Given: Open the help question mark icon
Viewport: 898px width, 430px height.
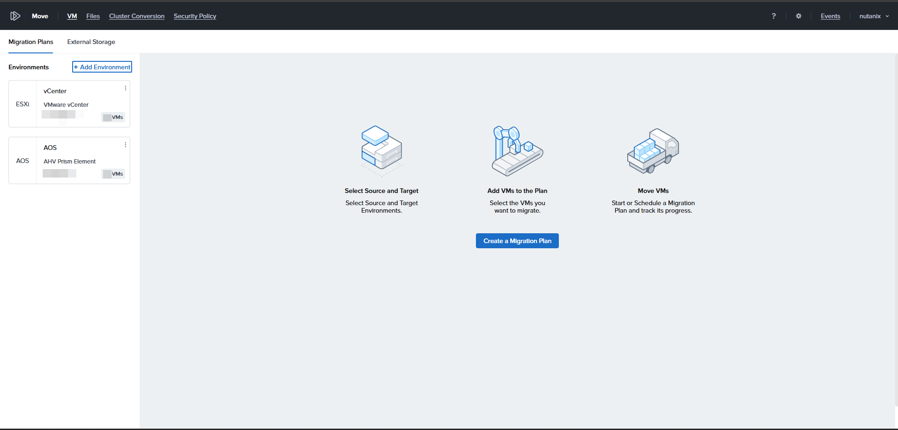Looking at the screenshot, I should pyautogui.click(x=773, y=16).
